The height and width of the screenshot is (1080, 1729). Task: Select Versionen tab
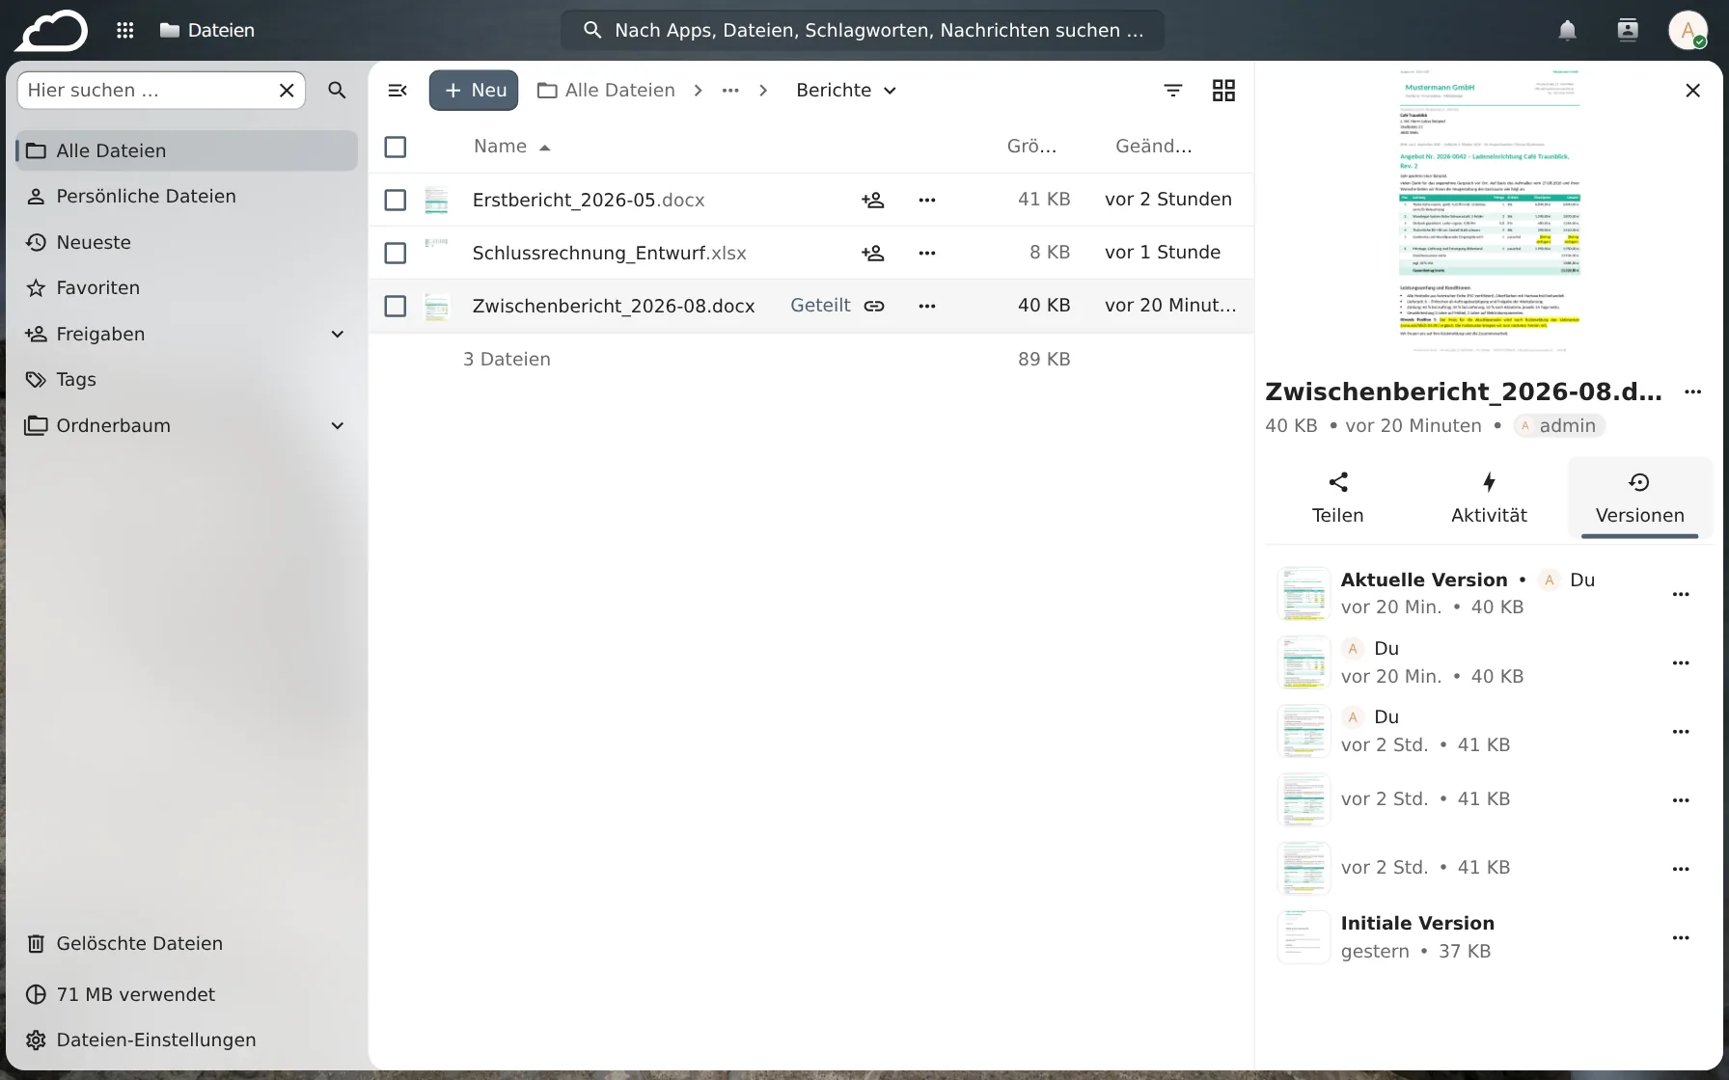1639,499
